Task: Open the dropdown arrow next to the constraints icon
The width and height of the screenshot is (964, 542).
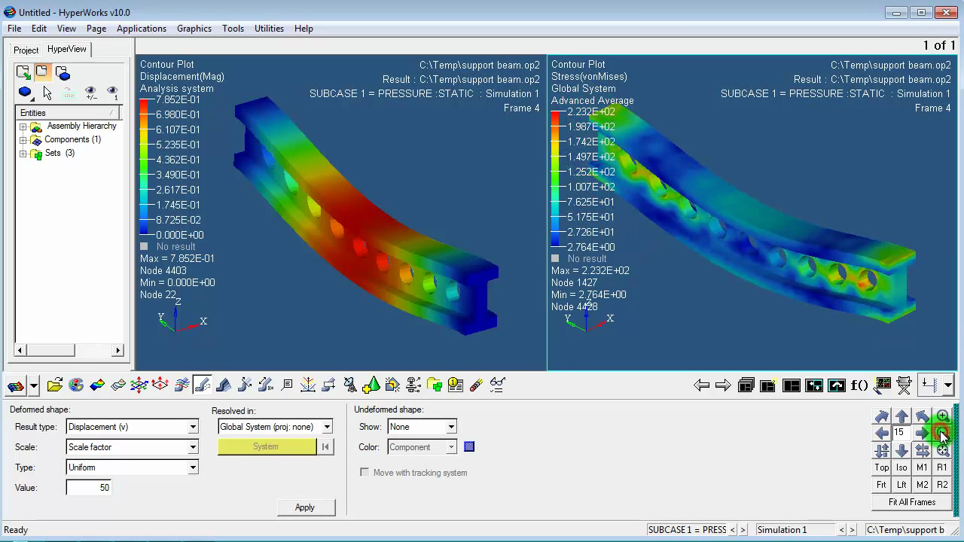Action: coord(948,385)
